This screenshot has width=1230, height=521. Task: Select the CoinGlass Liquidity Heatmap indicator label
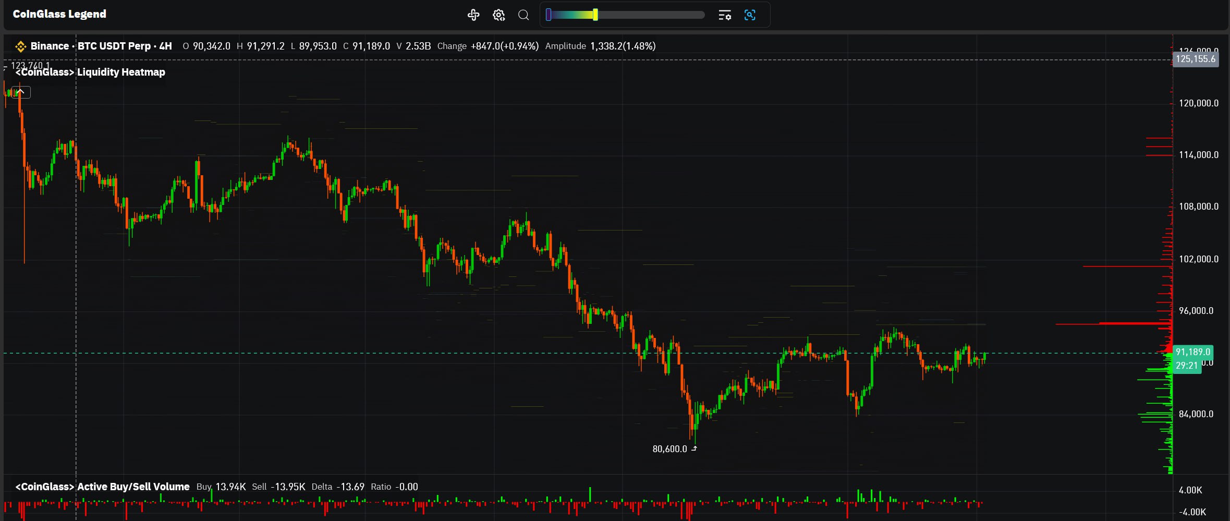click(x=90, y=72)
